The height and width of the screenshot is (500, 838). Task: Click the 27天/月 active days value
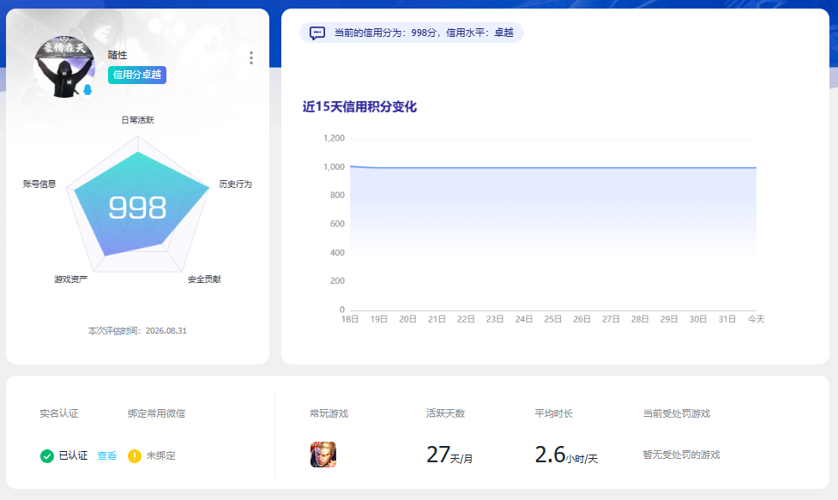click(449, 455)
